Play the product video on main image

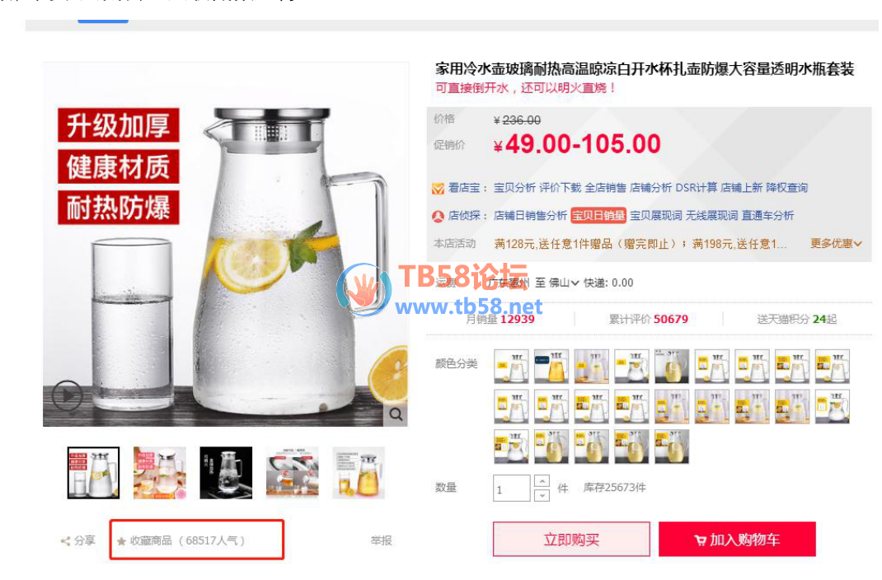(67, 395)
